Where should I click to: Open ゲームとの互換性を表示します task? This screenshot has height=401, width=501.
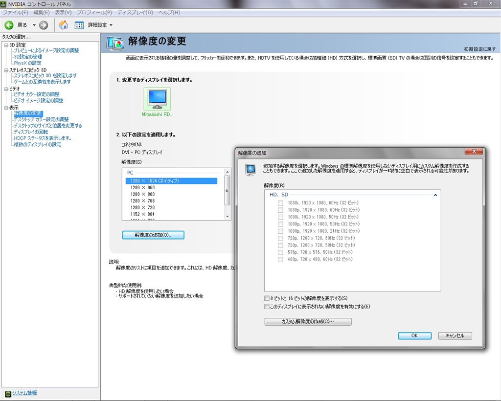[42, 82]
